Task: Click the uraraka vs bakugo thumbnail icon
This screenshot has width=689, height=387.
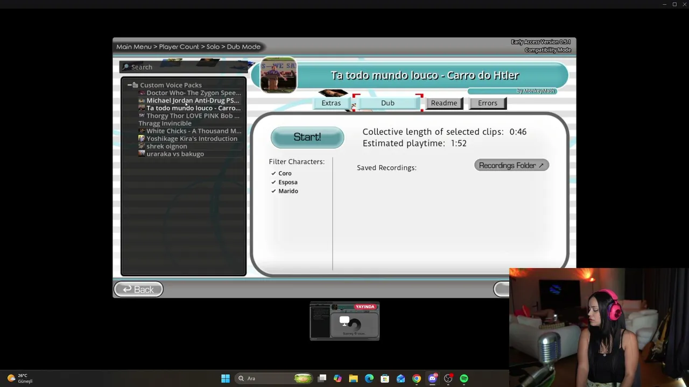Action: point(142,154)
